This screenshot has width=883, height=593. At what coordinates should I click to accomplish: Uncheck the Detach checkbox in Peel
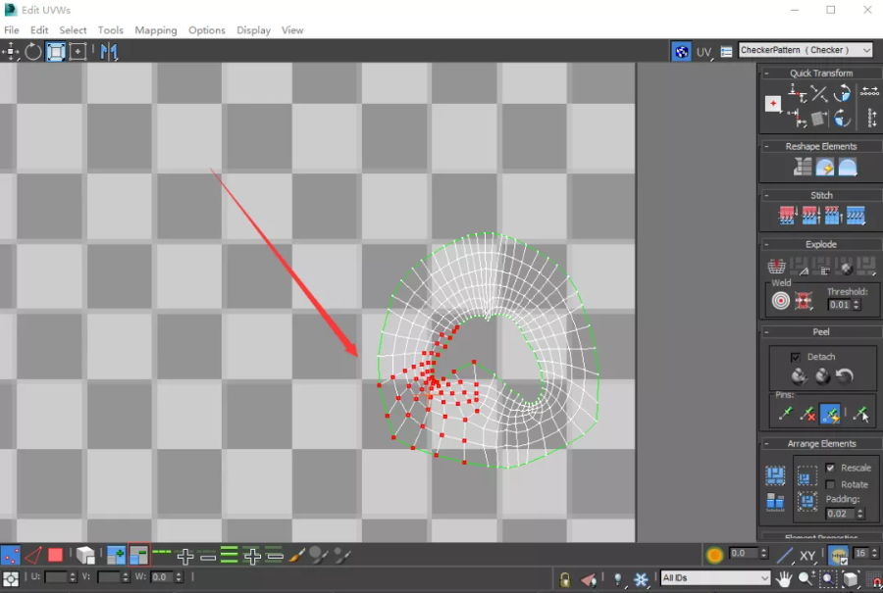coord(795,357)
